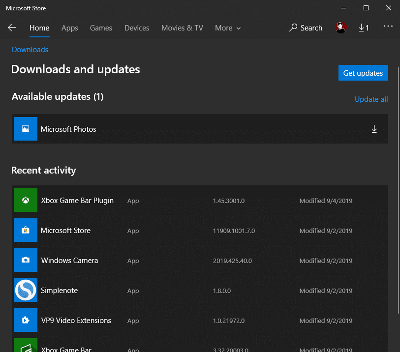This screenshot has width=400, height=352.
Task: Select the VP9 Video Extensions name
Action: 76,321
